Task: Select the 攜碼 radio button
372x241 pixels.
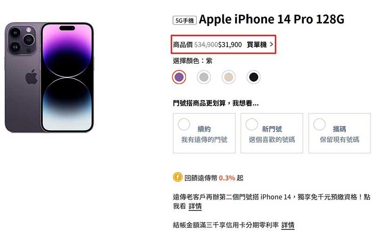Action: 319,124
